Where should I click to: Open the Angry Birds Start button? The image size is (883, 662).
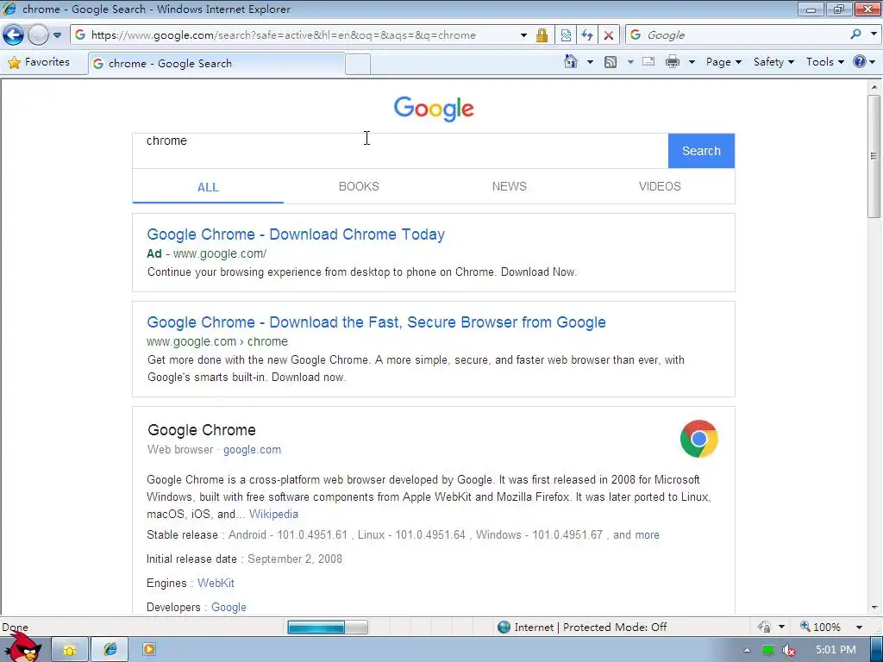tap(22, 648)
